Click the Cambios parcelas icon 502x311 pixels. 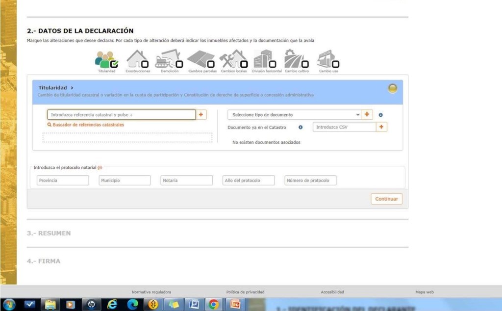tap(201, 59)
